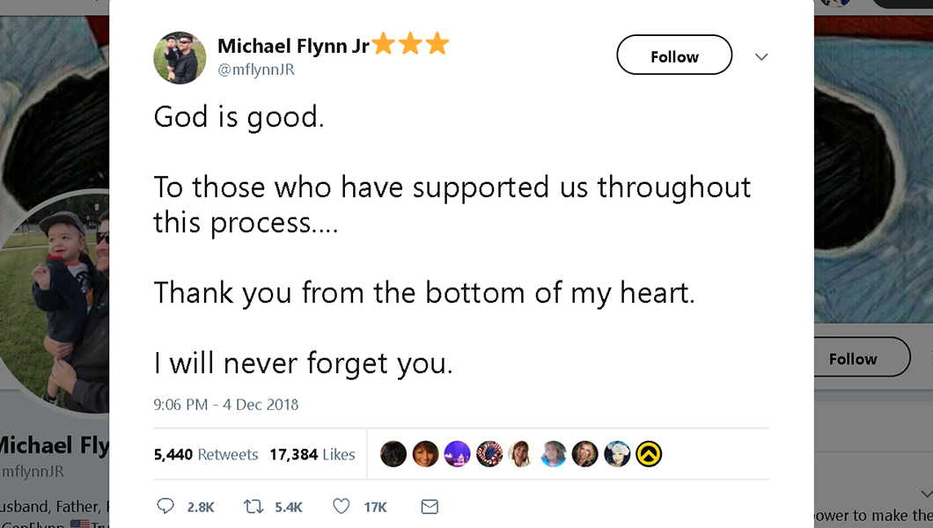Toggle the background profile page Follow button
The height and width of the screenshot is (528, 933).
pyautogui.click(x=852, y=358)
